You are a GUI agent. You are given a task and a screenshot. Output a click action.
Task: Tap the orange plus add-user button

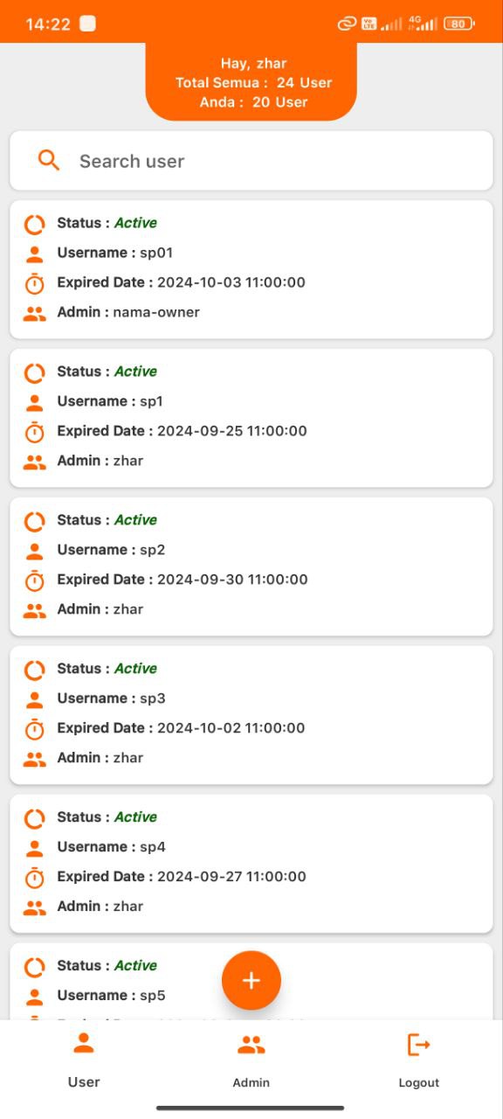(251, 980)
